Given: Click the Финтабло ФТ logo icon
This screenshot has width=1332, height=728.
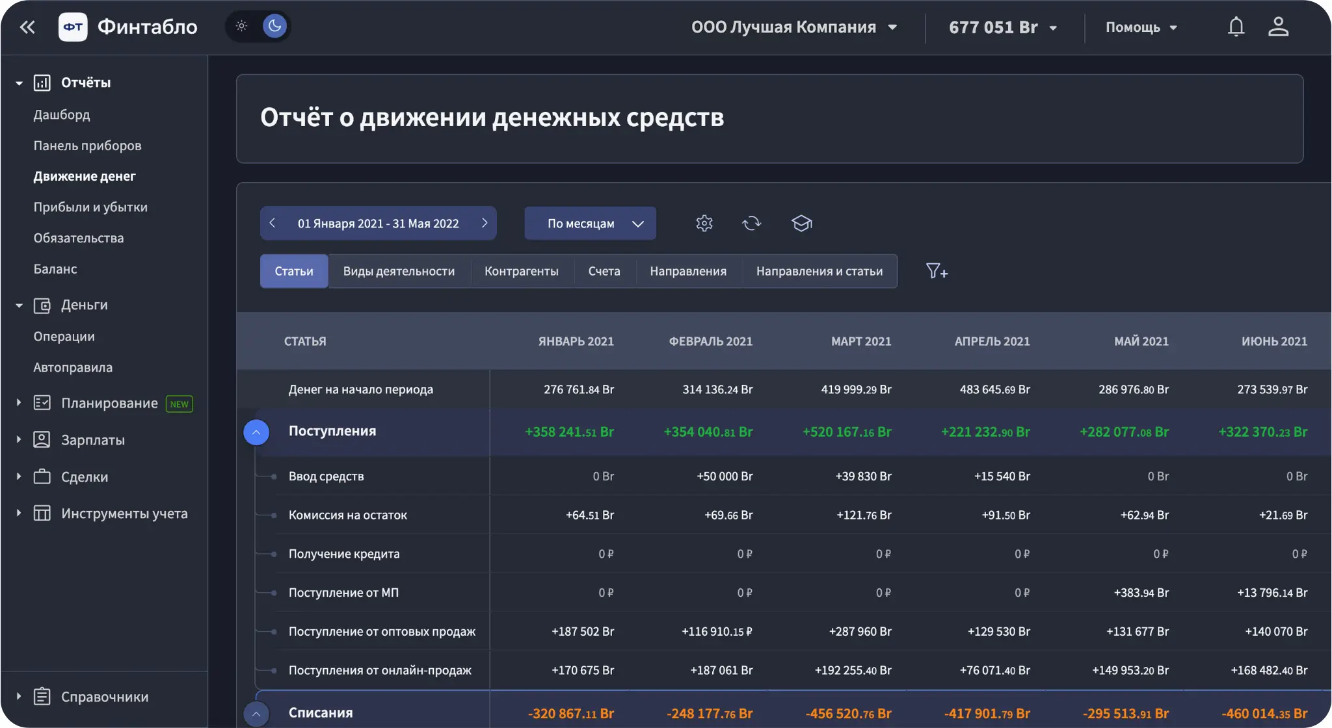Looking at the screenshot, I should [73, 27].
